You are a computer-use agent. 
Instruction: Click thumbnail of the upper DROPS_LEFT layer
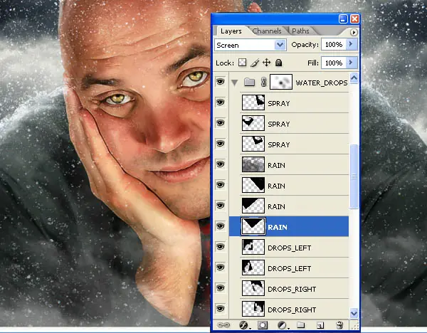253,247
